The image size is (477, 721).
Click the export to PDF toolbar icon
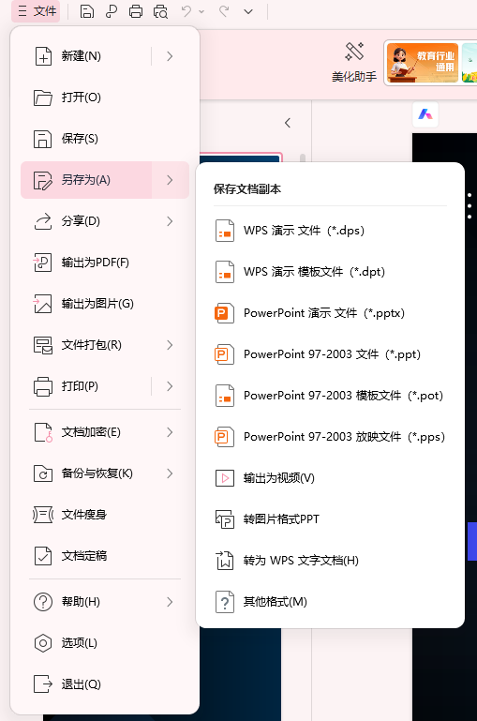click(x=112, y=11)
